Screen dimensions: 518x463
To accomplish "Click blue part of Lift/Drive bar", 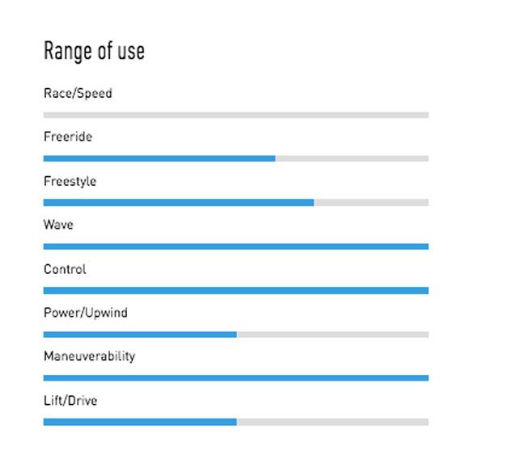I will 140,422.
